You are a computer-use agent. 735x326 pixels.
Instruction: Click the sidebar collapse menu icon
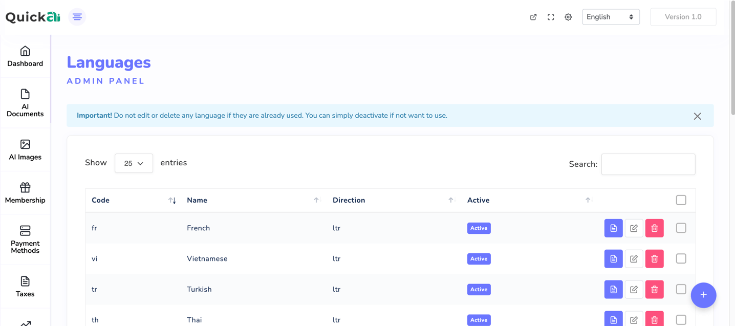77,17
